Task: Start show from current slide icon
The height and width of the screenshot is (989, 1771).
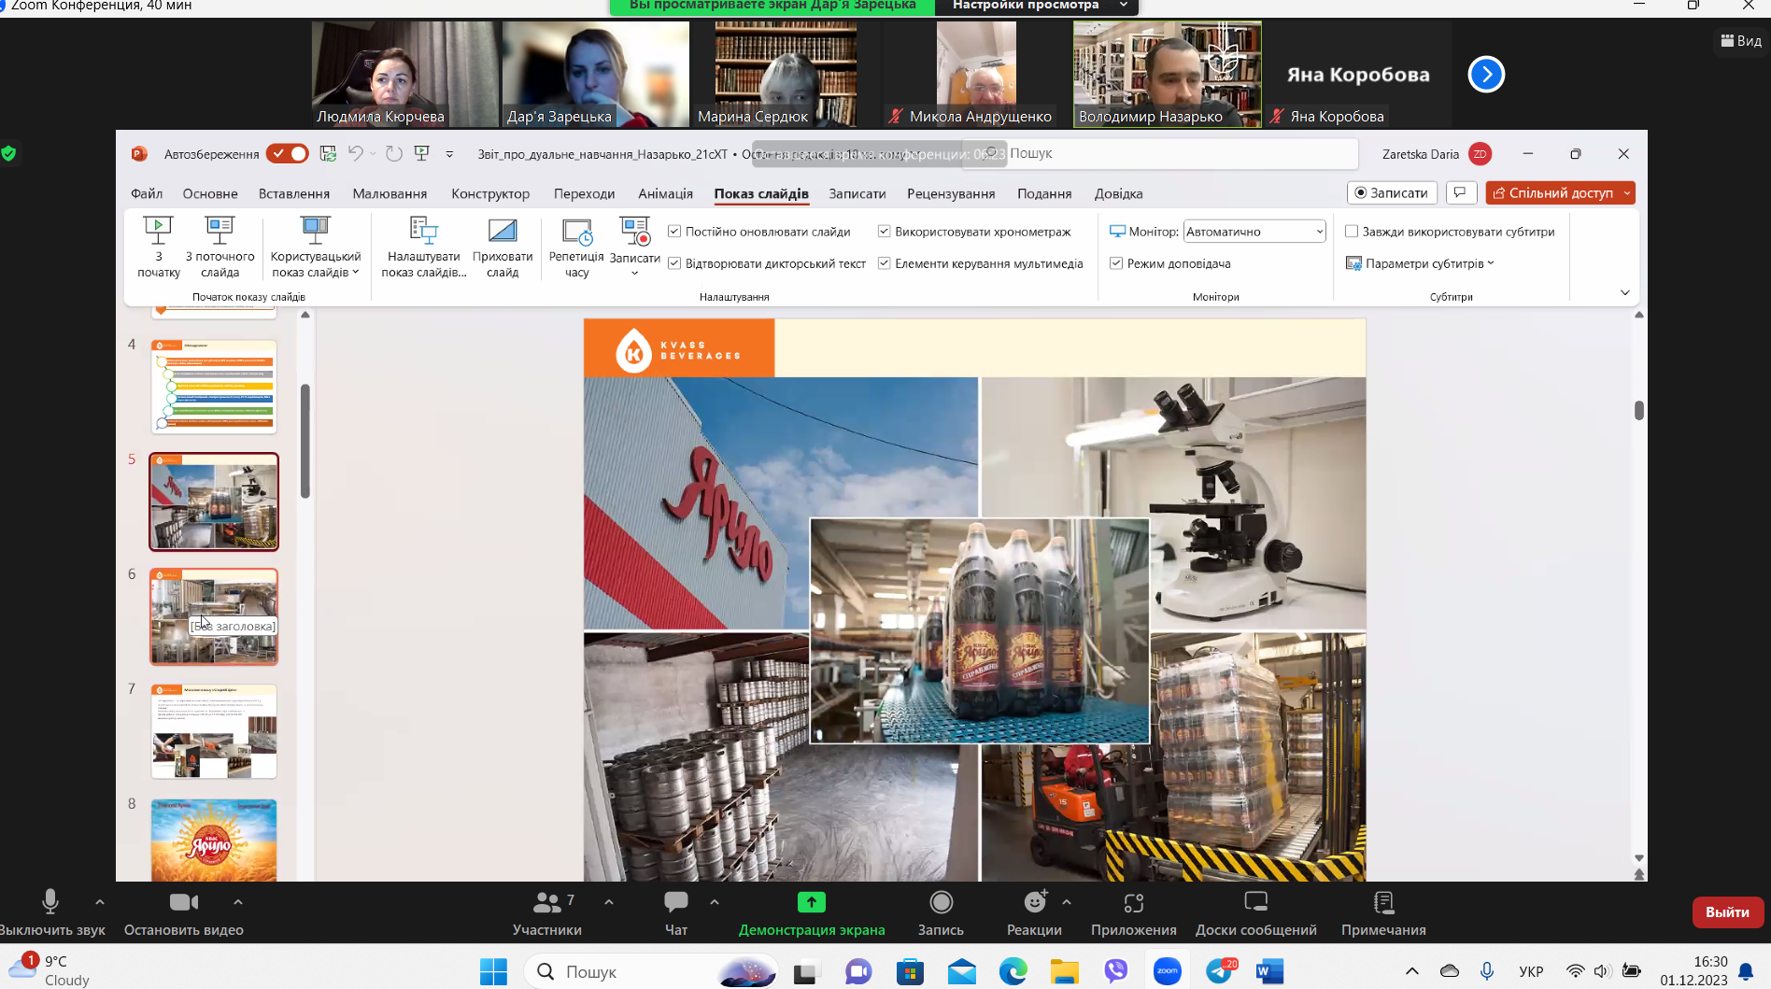Action: [220, 230]
